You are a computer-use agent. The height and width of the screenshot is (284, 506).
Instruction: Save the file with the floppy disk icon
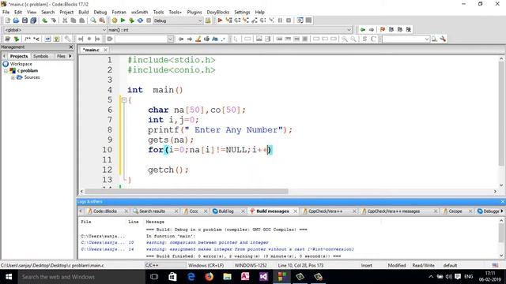point(25,21)
